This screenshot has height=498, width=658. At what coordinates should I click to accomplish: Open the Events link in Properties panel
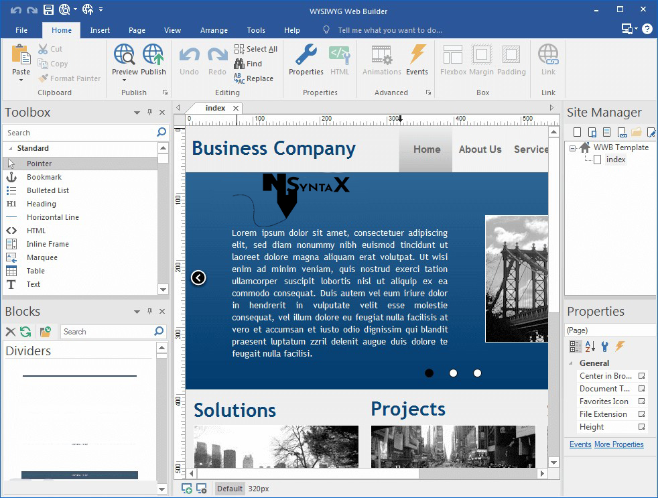(580, 444)
